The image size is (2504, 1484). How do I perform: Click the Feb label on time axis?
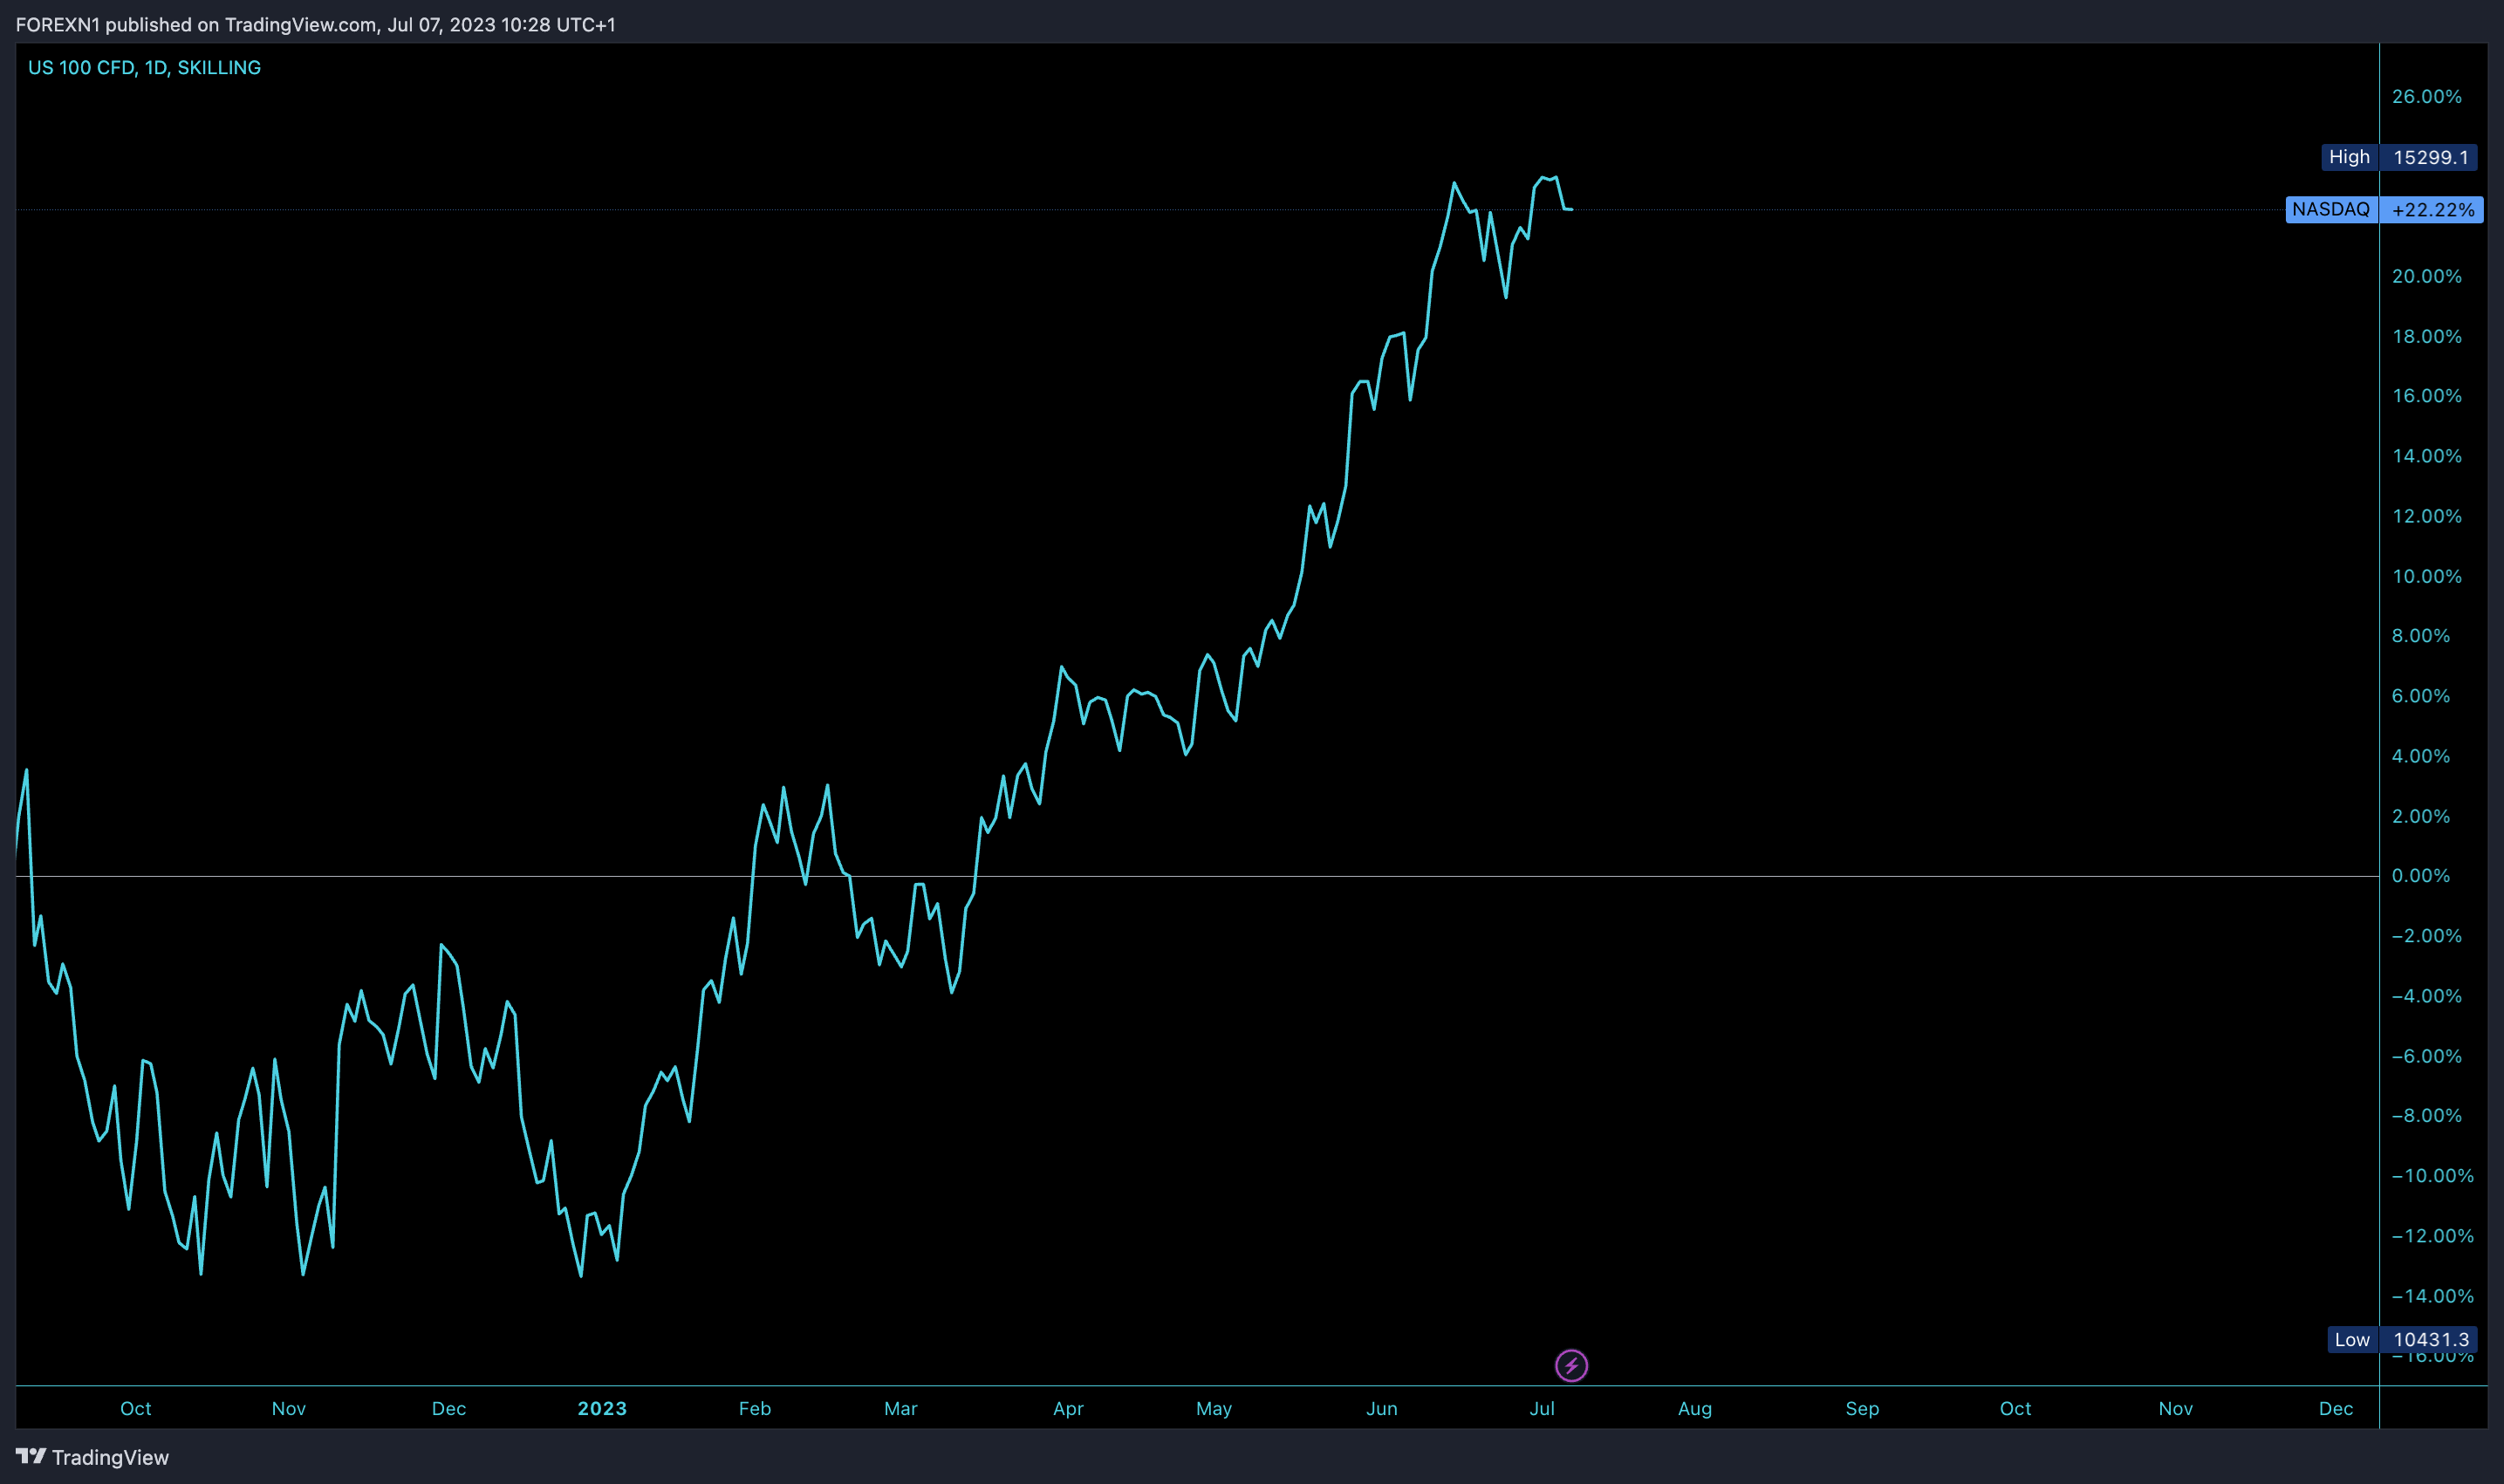point(755,1408)
